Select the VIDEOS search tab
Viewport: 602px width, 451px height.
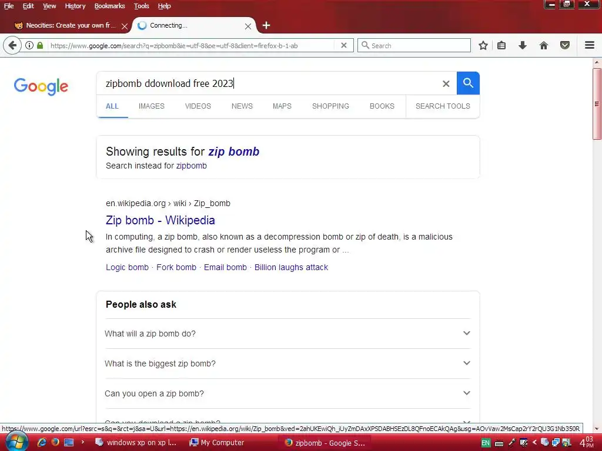[x=198, y=106]
